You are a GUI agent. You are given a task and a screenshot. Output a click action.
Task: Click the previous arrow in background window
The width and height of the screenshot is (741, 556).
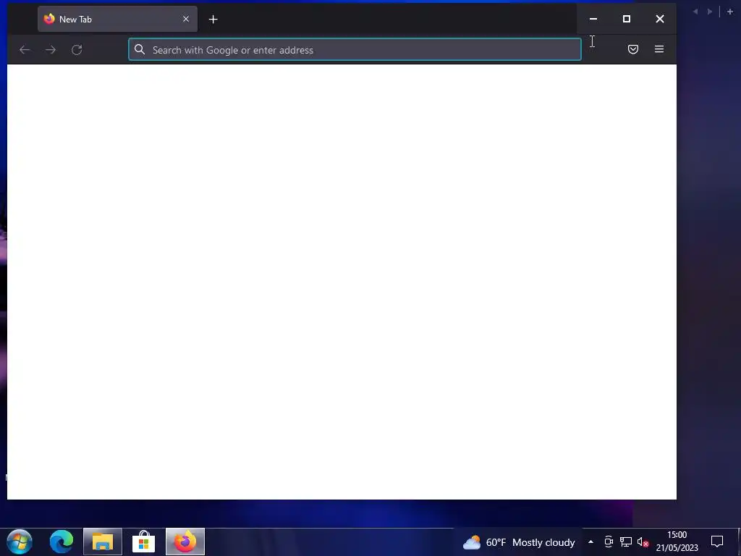click(695, 12)
